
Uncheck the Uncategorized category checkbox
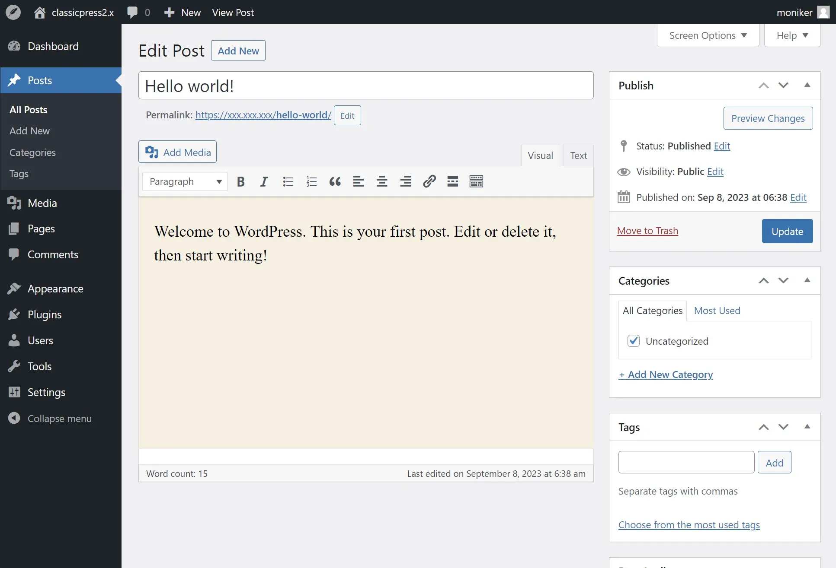tap(634, 341)
